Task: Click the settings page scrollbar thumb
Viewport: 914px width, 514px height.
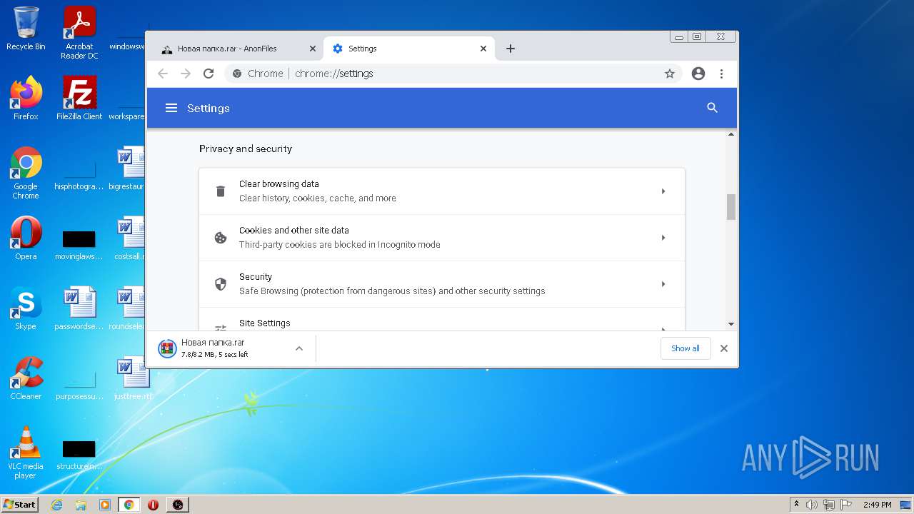Action: 730,207
